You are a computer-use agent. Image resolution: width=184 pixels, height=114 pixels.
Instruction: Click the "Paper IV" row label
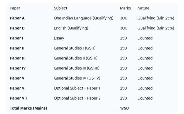(x=18, y=68)
